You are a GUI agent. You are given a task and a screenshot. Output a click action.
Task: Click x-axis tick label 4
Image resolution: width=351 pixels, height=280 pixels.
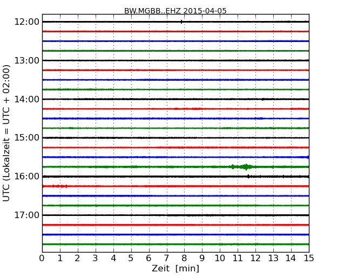(113, 258)
